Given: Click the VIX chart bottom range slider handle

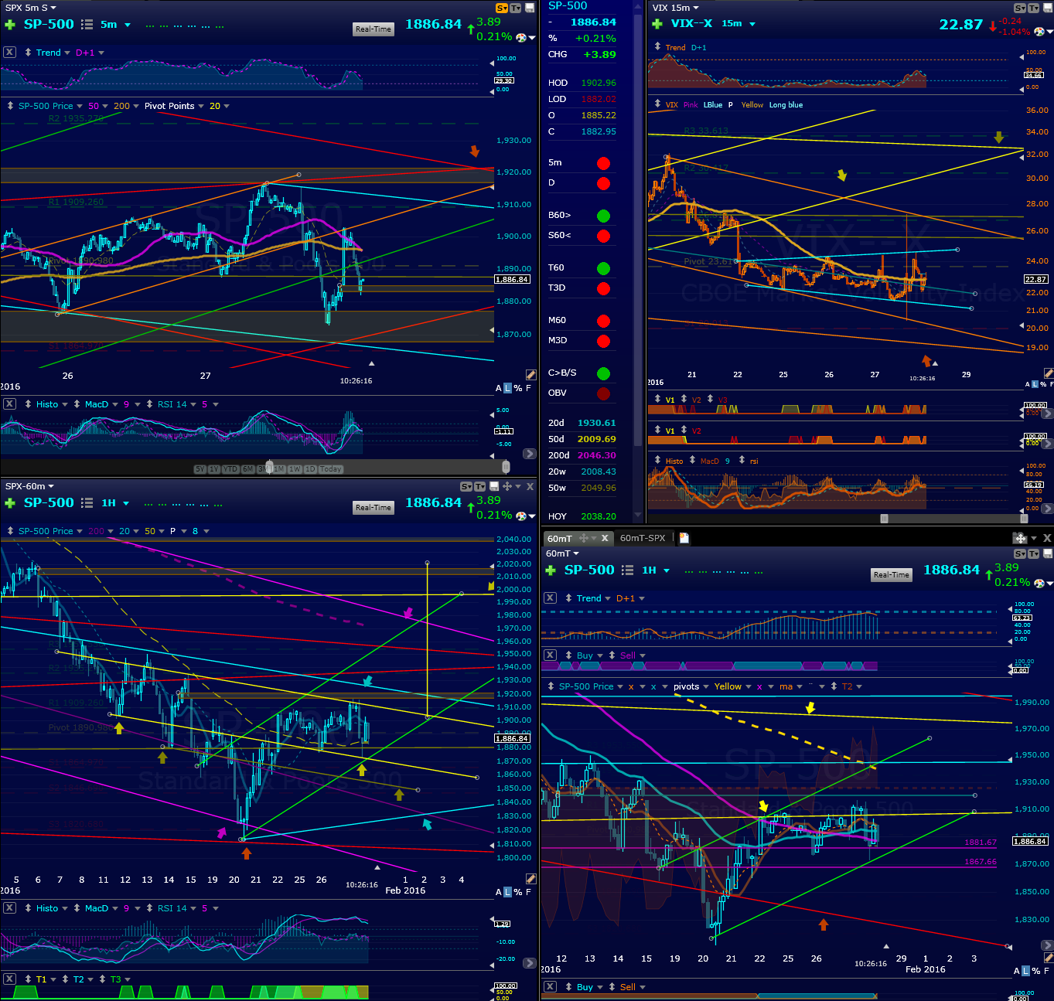Looking at the screenshot, I should (x=884, y=519).
